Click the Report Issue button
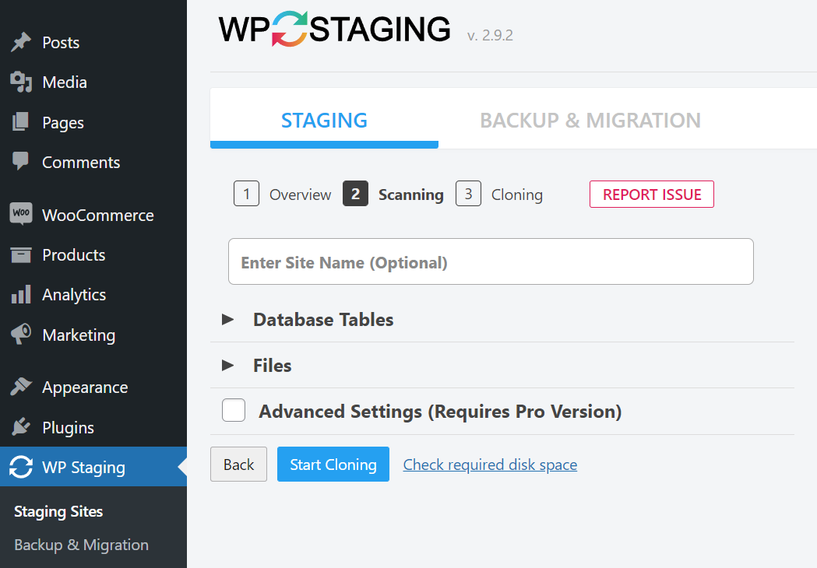817x568 pixels. point(651,194)
